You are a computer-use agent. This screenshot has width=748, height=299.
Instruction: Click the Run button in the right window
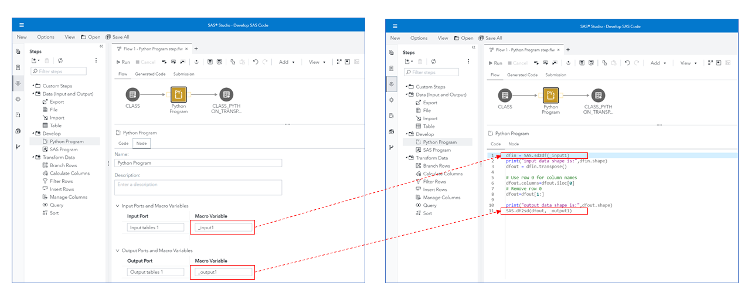(x=494, y=63)
